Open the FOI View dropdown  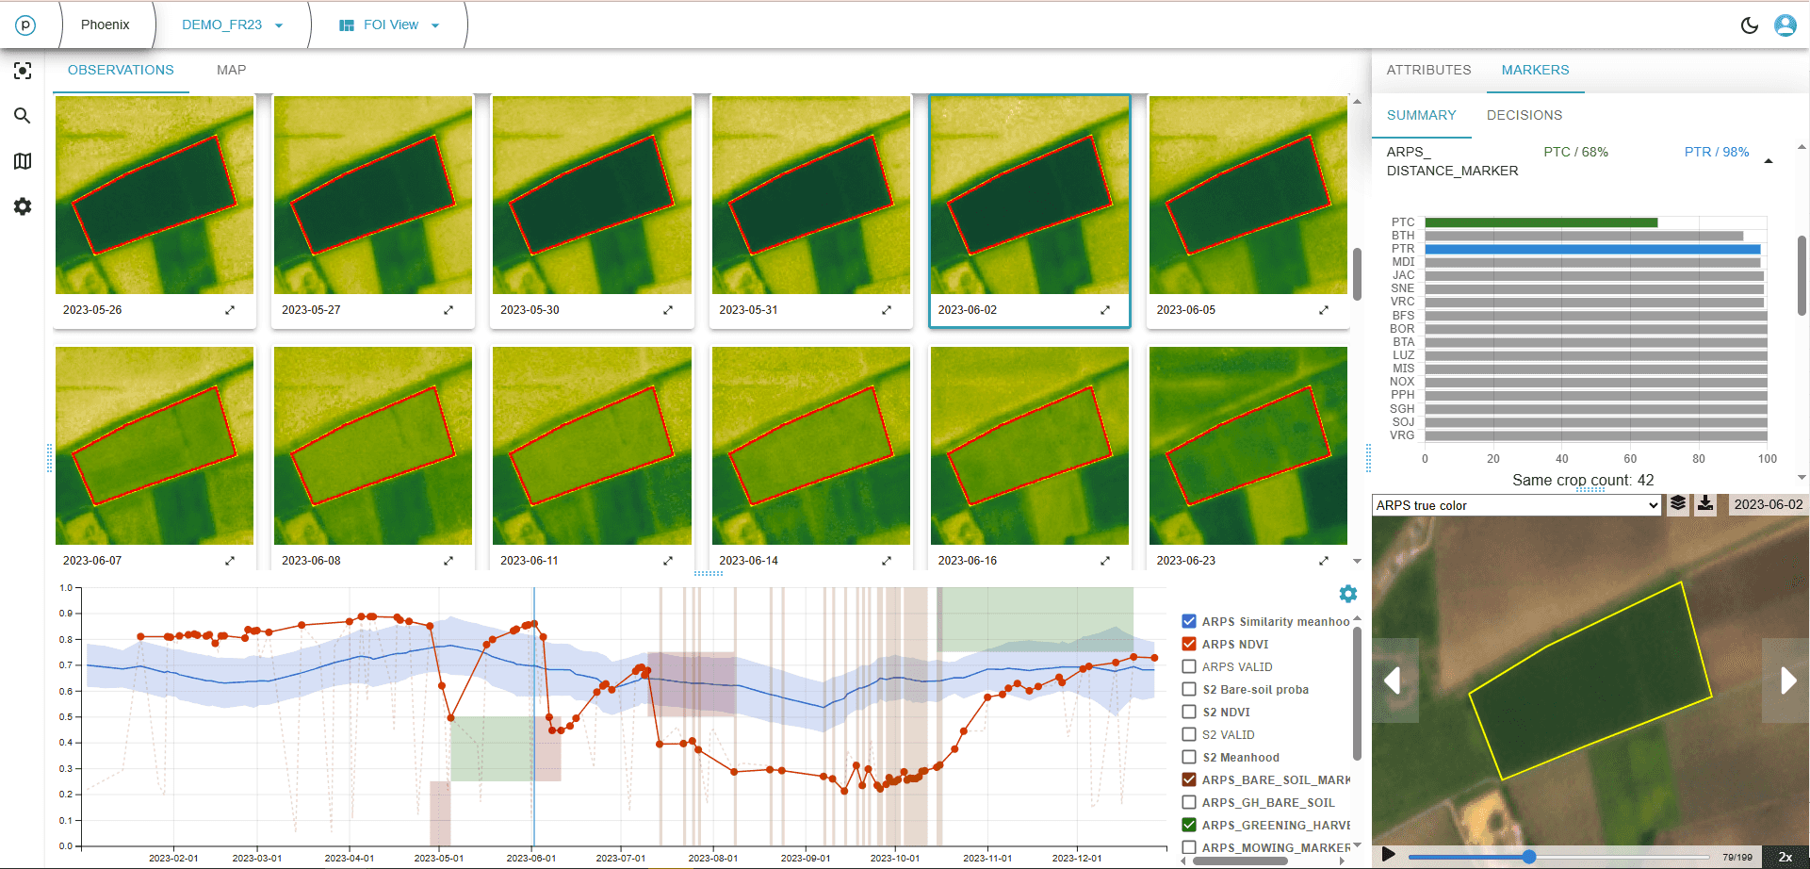pos(389,25)
